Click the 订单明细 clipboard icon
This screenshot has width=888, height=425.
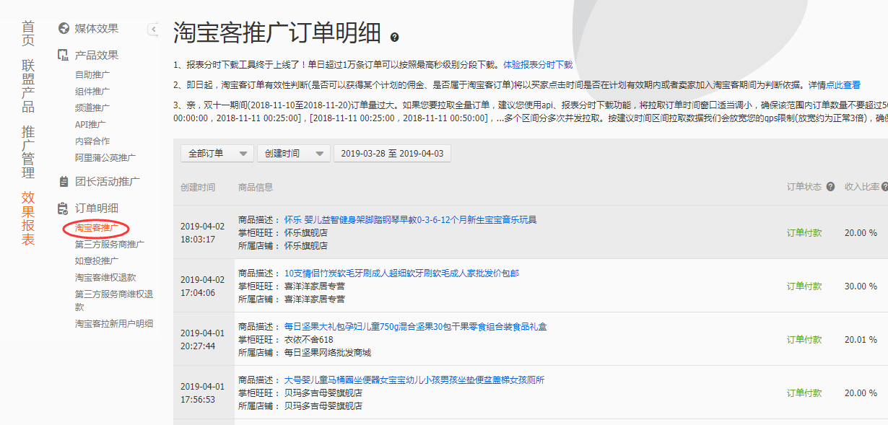click(63, 209)
